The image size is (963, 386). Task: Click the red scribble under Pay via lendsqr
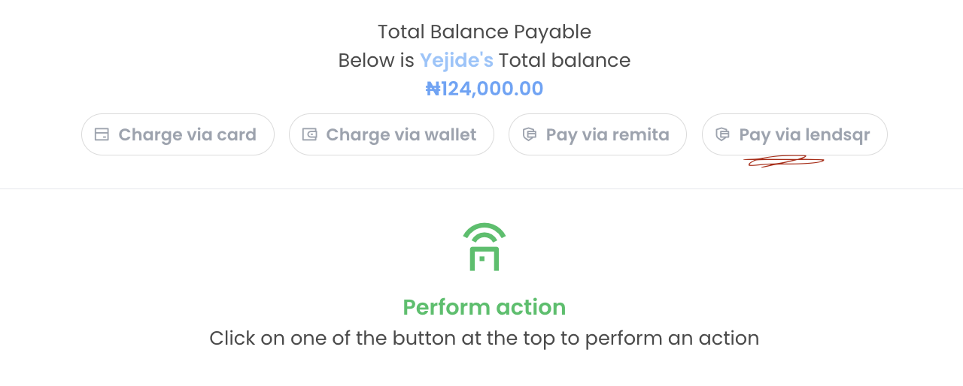(x=784, y=160)
